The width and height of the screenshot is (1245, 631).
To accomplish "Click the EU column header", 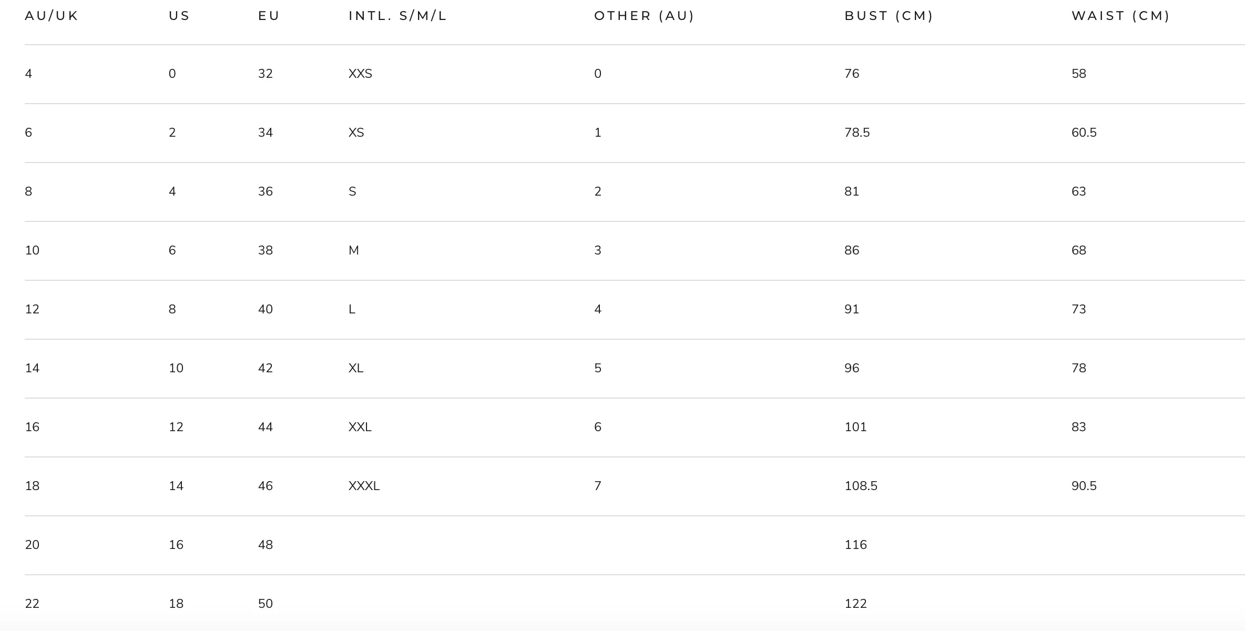I will tap(269, 16).
